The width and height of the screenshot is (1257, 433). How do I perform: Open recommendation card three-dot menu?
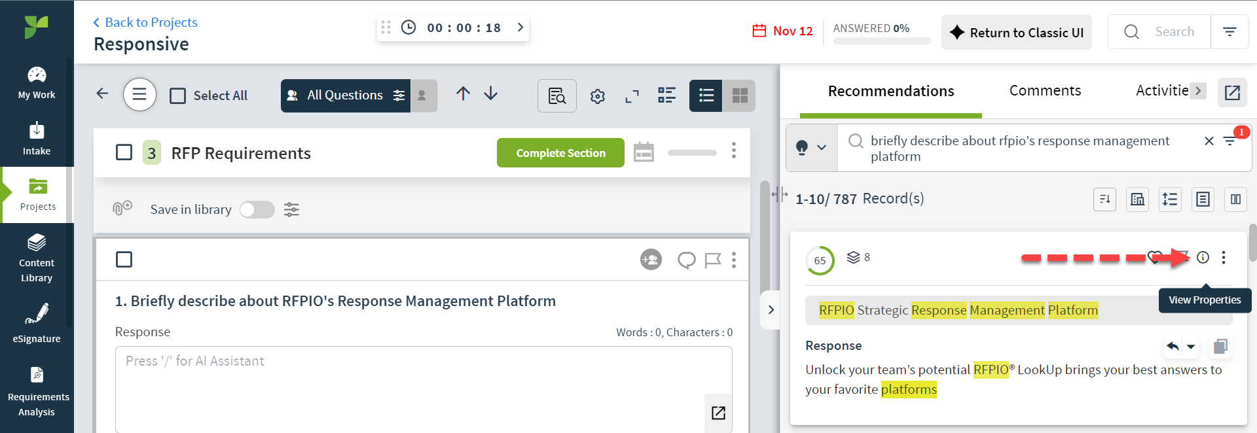(1224, 257)
